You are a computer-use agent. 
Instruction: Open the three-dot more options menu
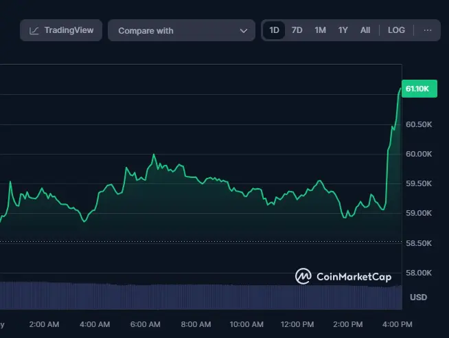point(428,30)
